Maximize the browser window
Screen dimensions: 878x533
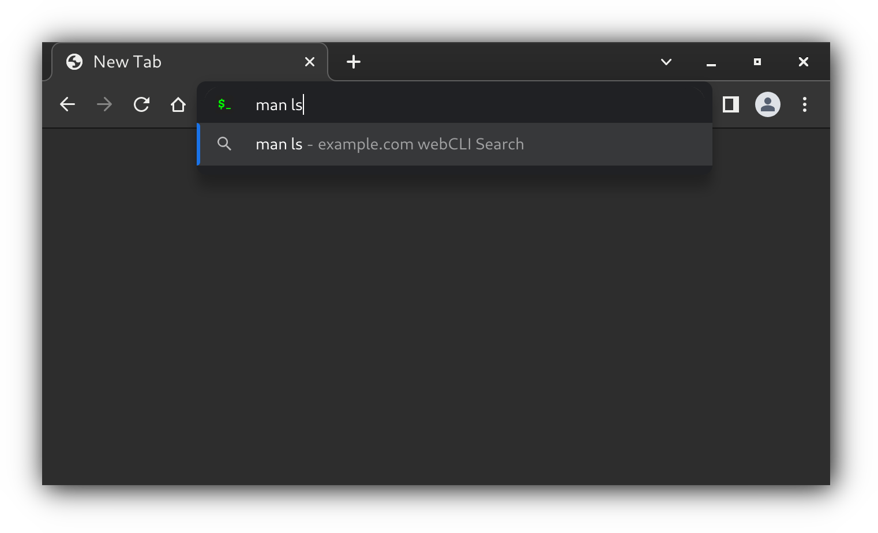click(757, 62)
